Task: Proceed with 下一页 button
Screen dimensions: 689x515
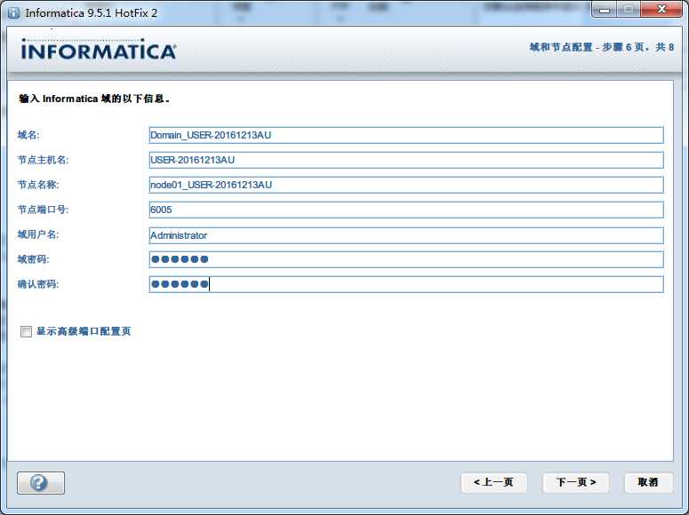Action: 576,482
